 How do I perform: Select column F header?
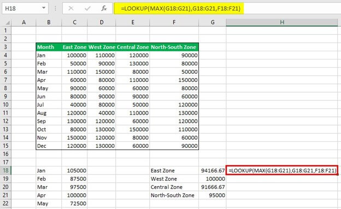tap(174, 22)
